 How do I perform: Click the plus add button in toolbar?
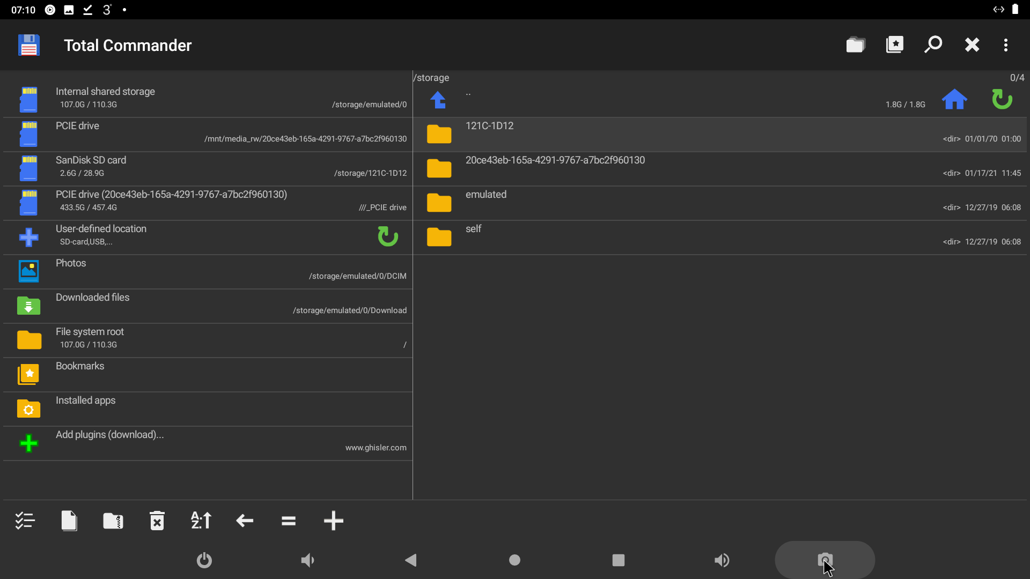334,521
